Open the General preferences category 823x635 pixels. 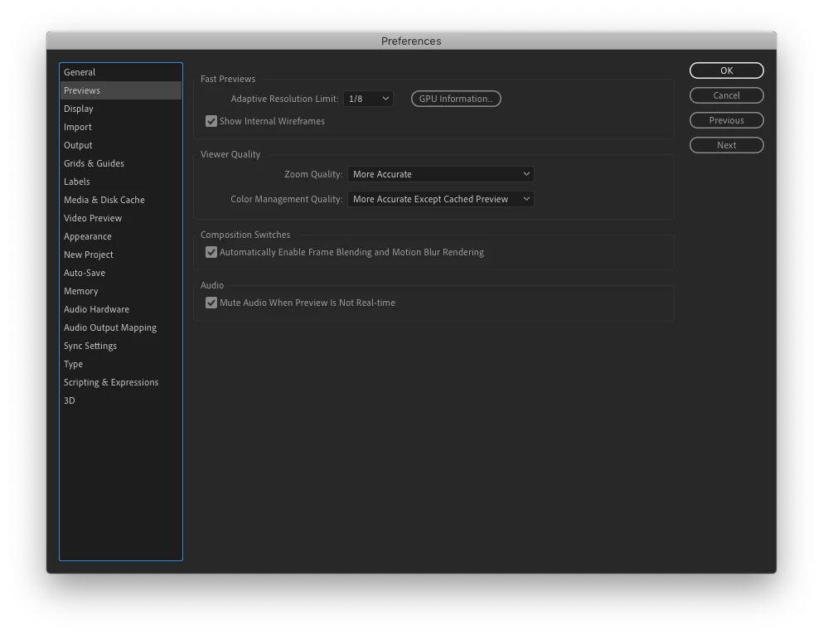121,72
